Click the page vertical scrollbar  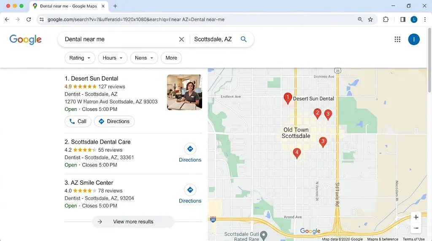coord(429,60)
